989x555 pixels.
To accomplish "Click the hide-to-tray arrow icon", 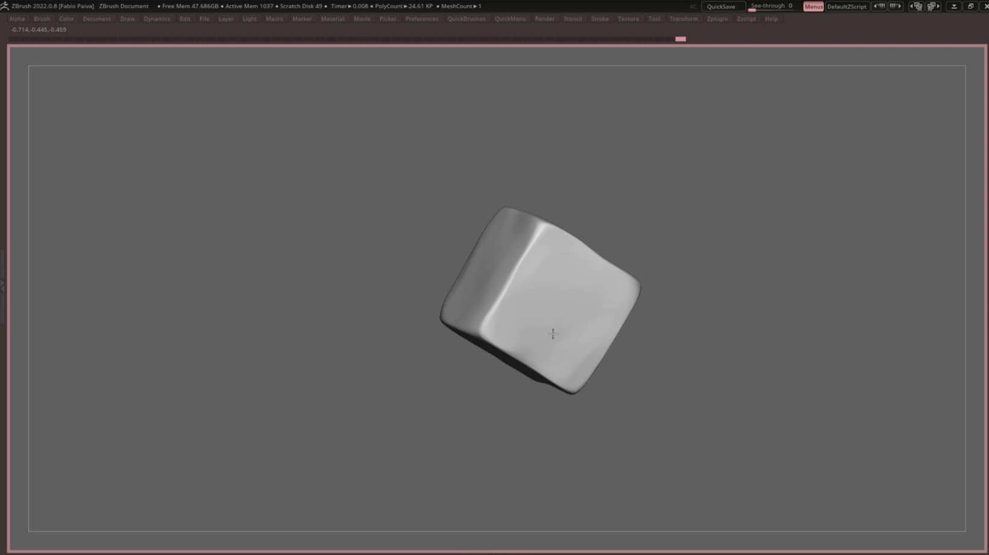I will 954,6.
